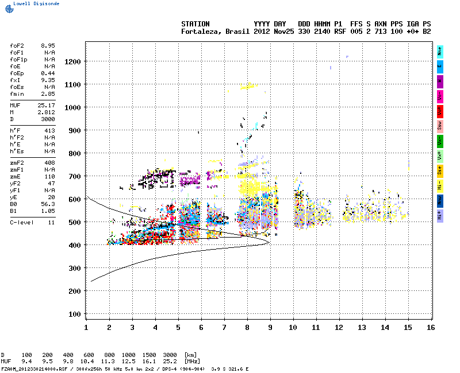Click the year 2012 in header
The width and height of the screenshot is (460, 373).
point(262,32)
